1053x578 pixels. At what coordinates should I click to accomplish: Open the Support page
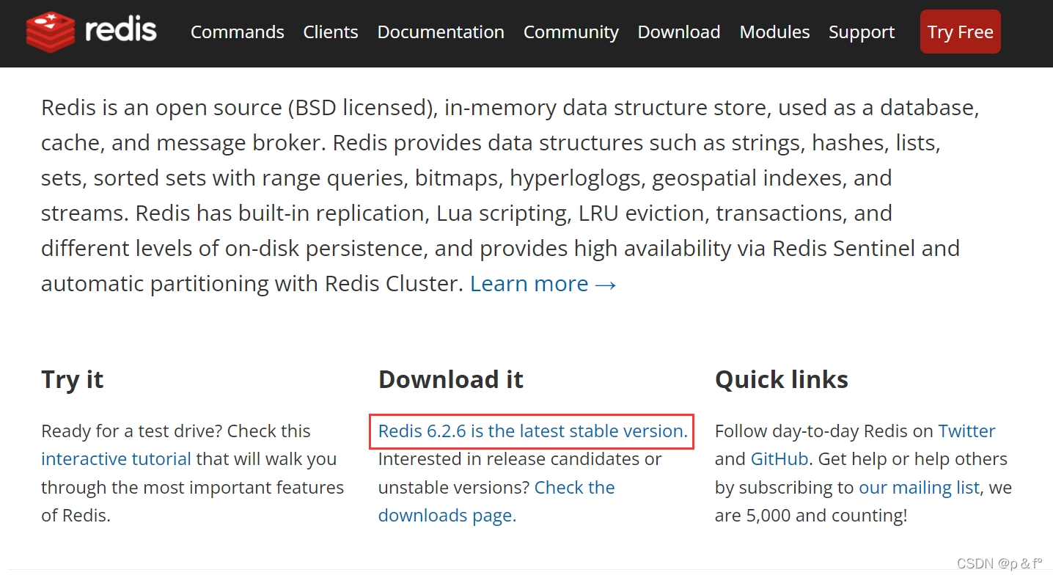[861, 32]
